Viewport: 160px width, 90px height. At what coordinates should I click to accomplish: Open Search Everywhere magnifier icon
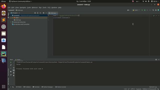(x=153, y=10)
